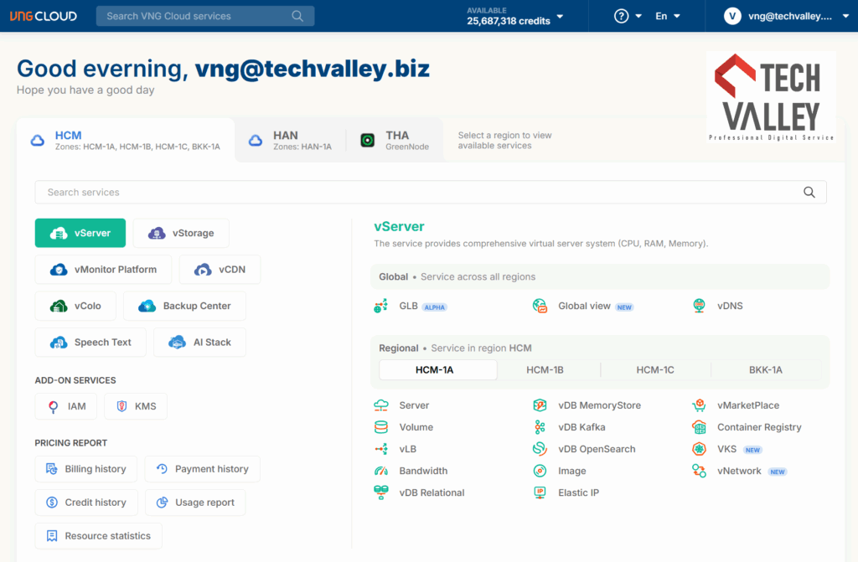858x562 pixels.
Task: Select the HCM region tab
Action: (x=126, y=141)
